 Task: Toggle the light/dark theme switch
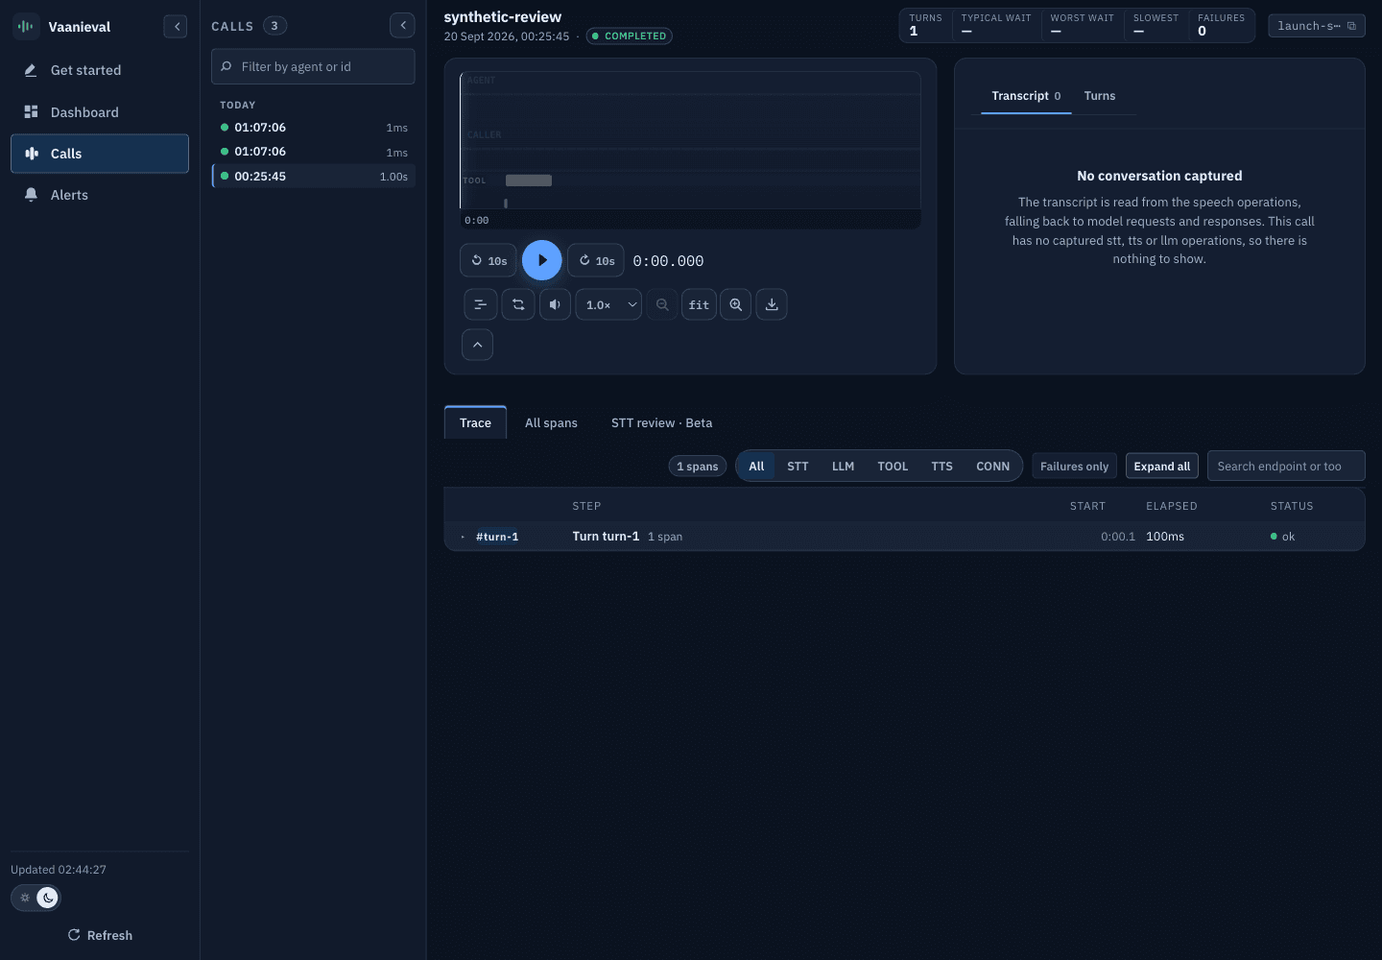tap(36, 898)
